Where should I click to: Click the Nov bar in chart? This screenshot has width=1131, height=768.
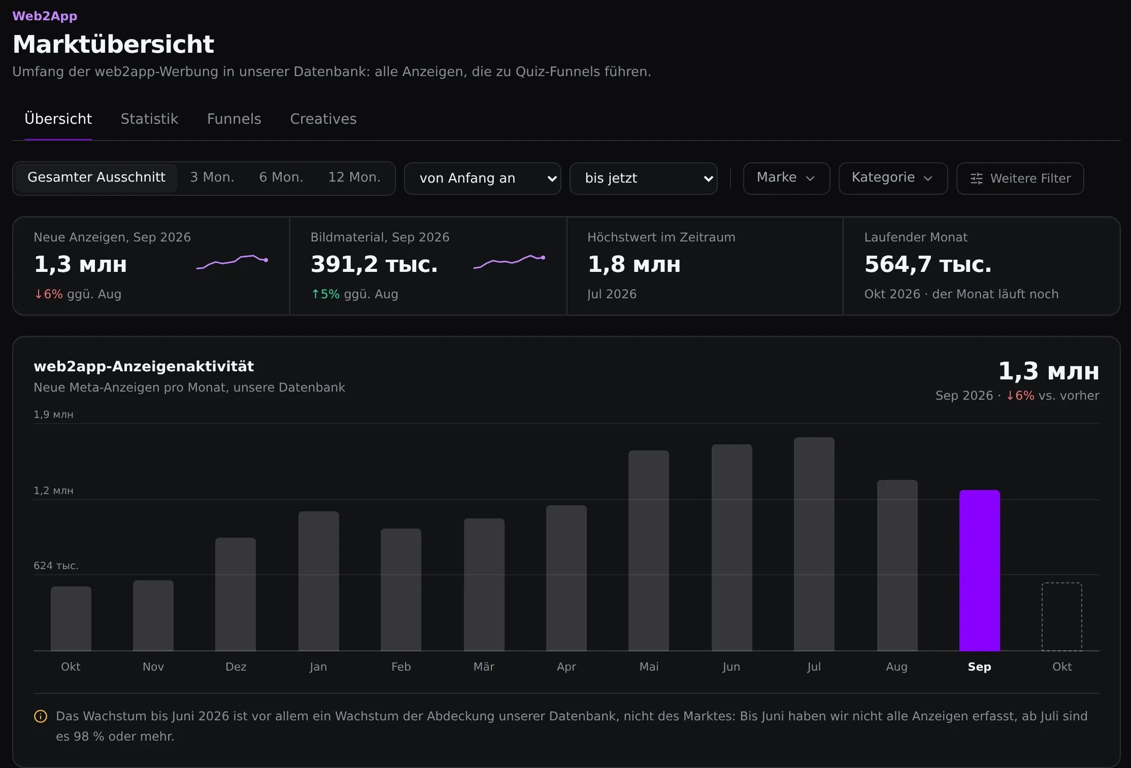click(153, 615)
